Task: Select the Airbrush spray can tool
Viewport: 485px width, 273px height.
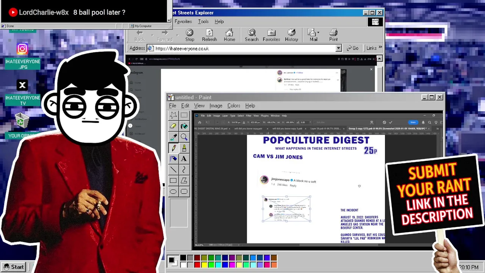Action: click(x=173, y=159)
